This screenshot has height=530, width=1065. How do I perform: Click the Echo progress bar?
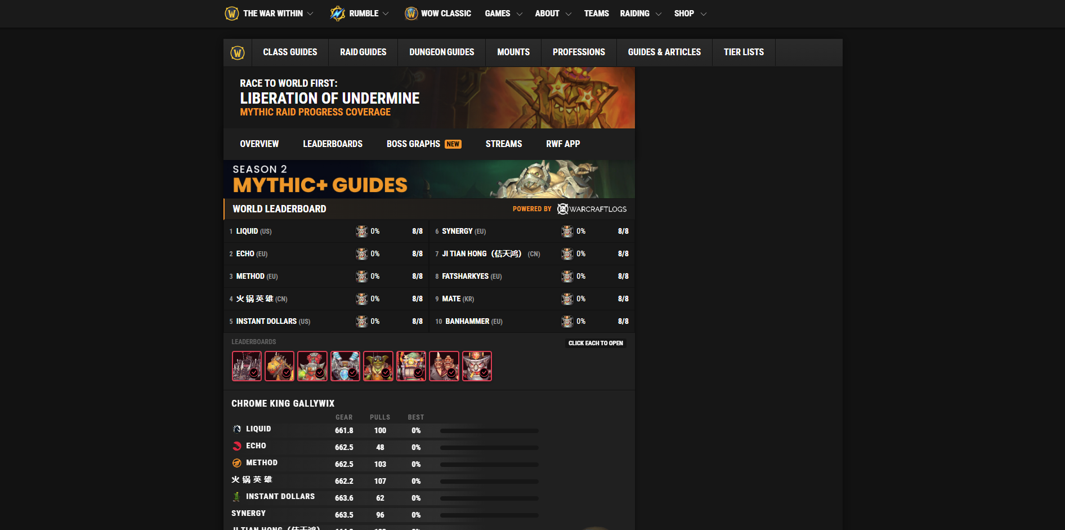point(489,448)
